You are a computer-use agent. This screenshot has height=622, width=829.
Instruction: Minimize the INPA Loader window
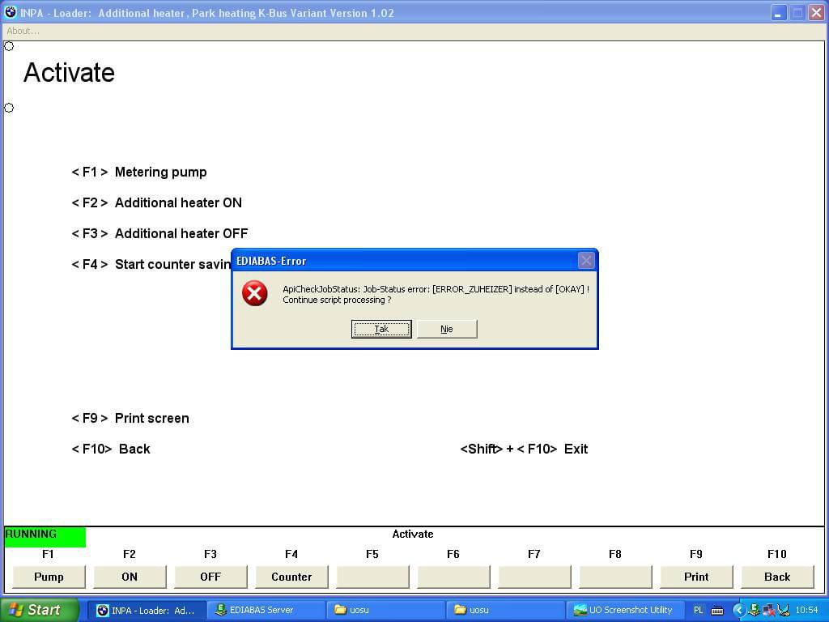coord(778,13)
